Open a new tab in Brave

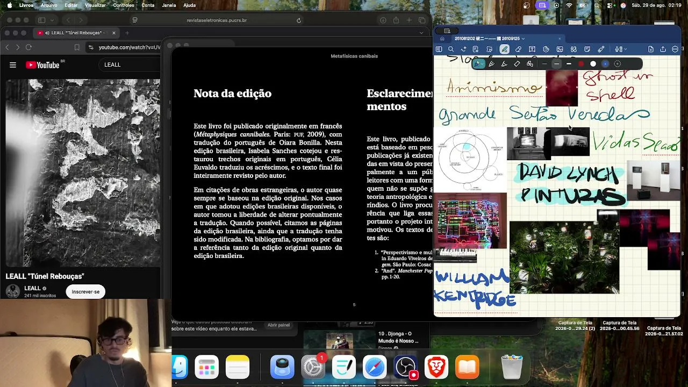coord(127,33)
